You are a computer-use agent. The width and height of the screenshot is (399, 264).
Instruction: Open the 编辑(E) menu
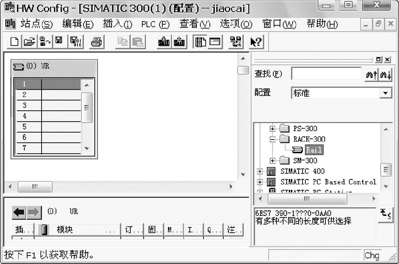pyautogui.click(x=78, y=24)
